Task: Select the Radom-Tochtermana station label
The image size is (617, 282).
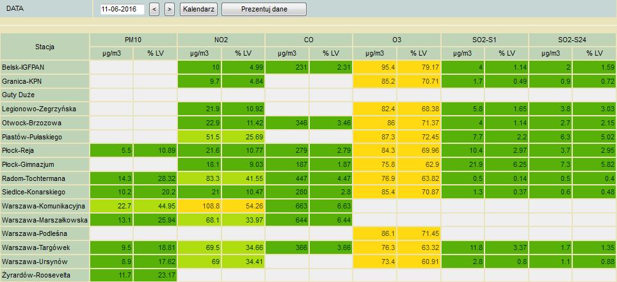Action: point(45,178)
